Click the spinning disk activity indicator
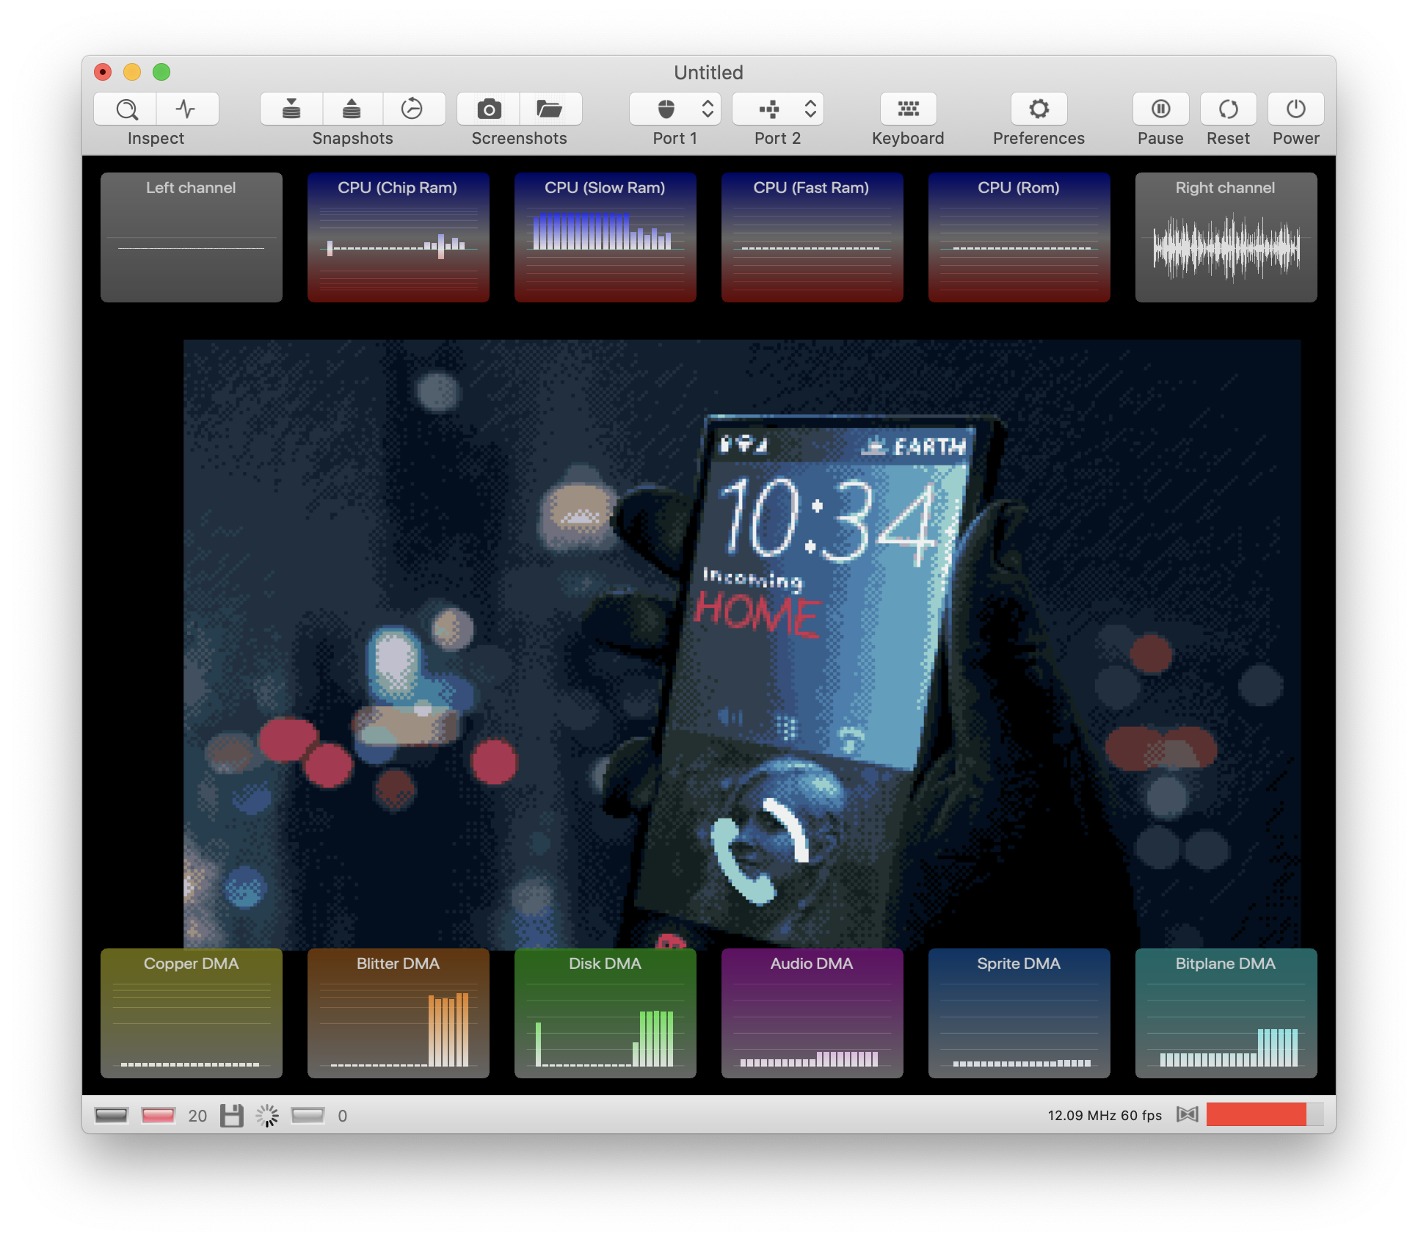Viewport: 1418px width, 1242px height. (267, 1115)
